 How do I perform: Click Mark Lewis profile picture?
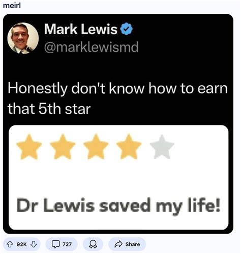(23, 38)
